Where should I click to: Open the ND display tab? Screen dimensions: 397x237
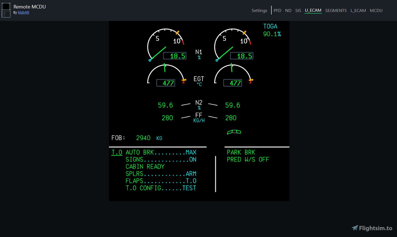point(288,10)
